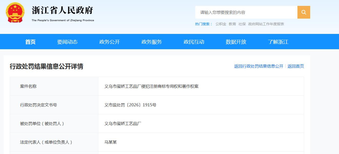This screenshot has height=154, width=339.
Task: Click 返回首页 link
Action: click(296, 66)
